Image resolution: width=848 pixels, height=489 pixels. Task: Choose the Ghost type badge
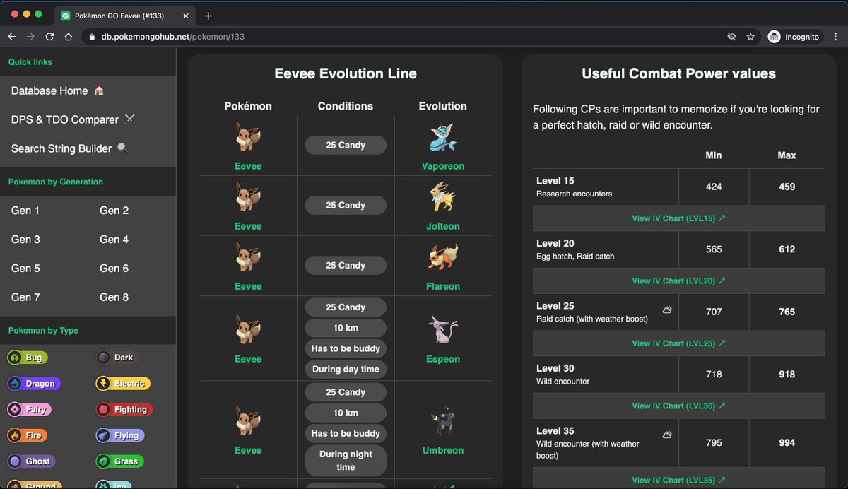click(x=30, y=462)
